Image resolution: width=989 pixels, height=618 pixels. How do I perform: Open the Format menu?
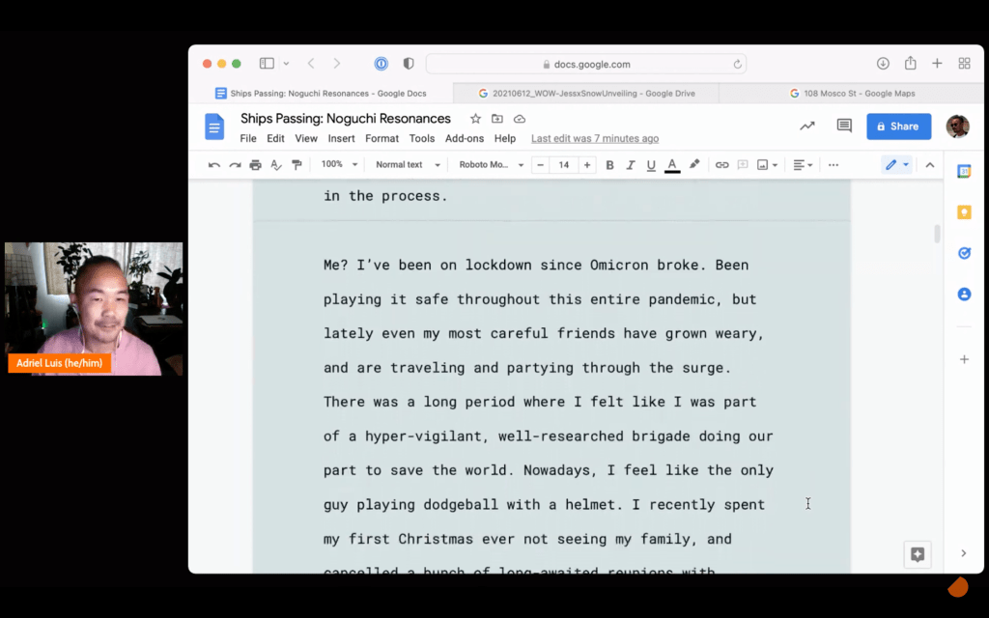coord(381,138)
